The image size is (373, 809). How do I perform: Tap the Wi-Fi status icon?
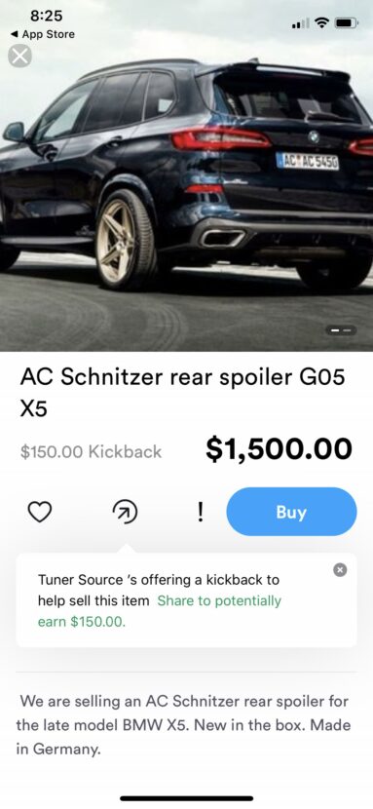pyautogui.click(x=322, y=22)
